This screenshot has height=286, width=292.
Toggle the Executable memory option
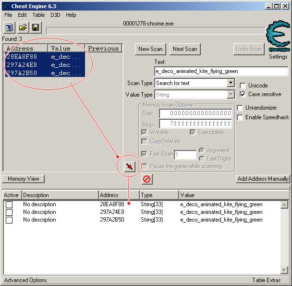click(x=193, y=132)
